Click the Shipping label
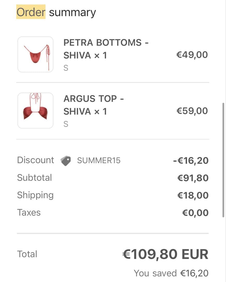This screenshot has height=282, width=226. [x=35, y=195]
